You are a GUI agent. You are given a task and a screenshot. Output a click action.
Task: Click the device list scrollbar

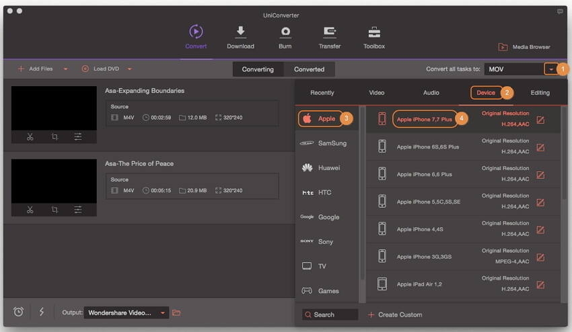coord(564,153)
